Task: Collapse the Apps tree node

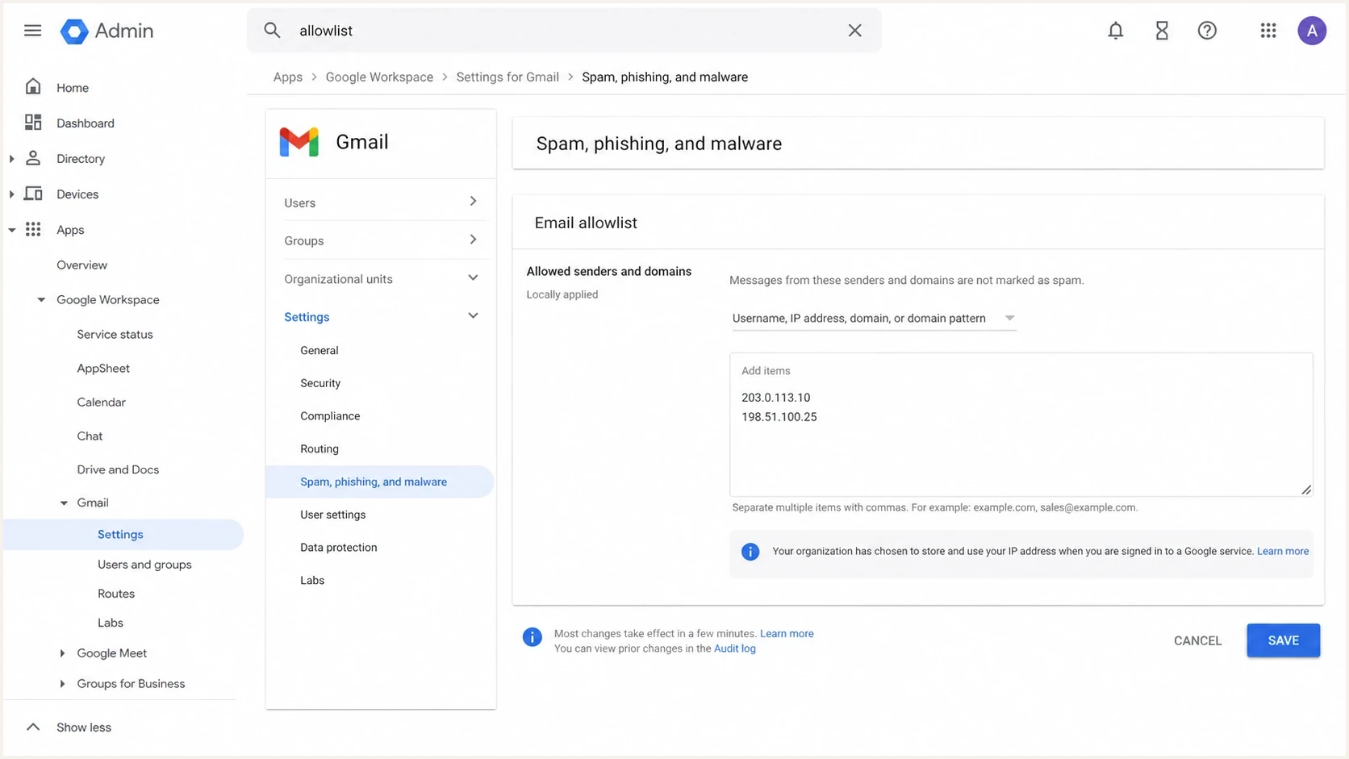Action: pos(11,230)
